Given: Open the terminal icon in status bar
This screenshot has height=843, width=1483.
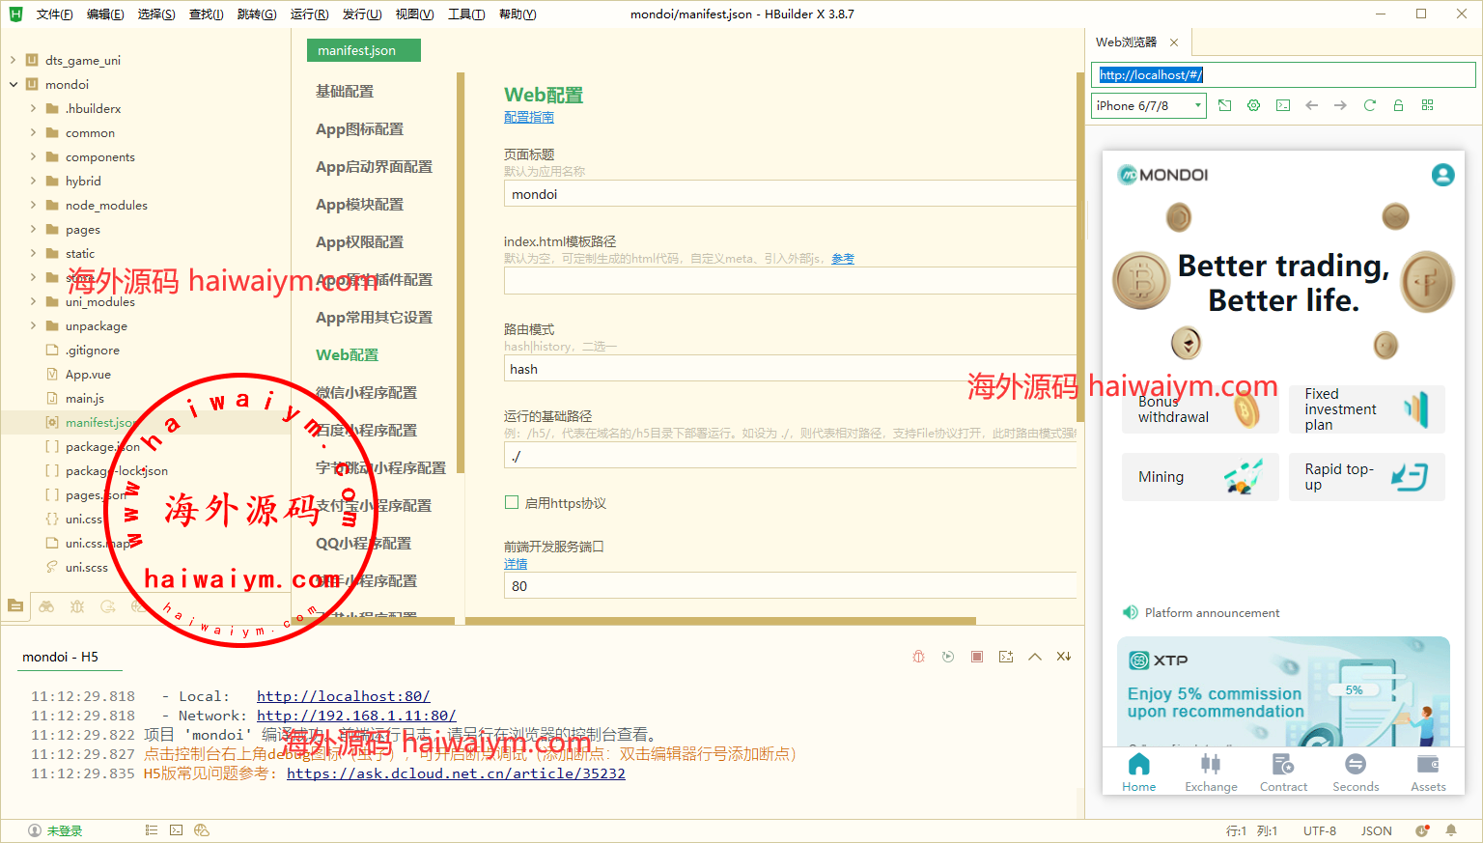Looking at the screenshot, I should coord(176,830).
